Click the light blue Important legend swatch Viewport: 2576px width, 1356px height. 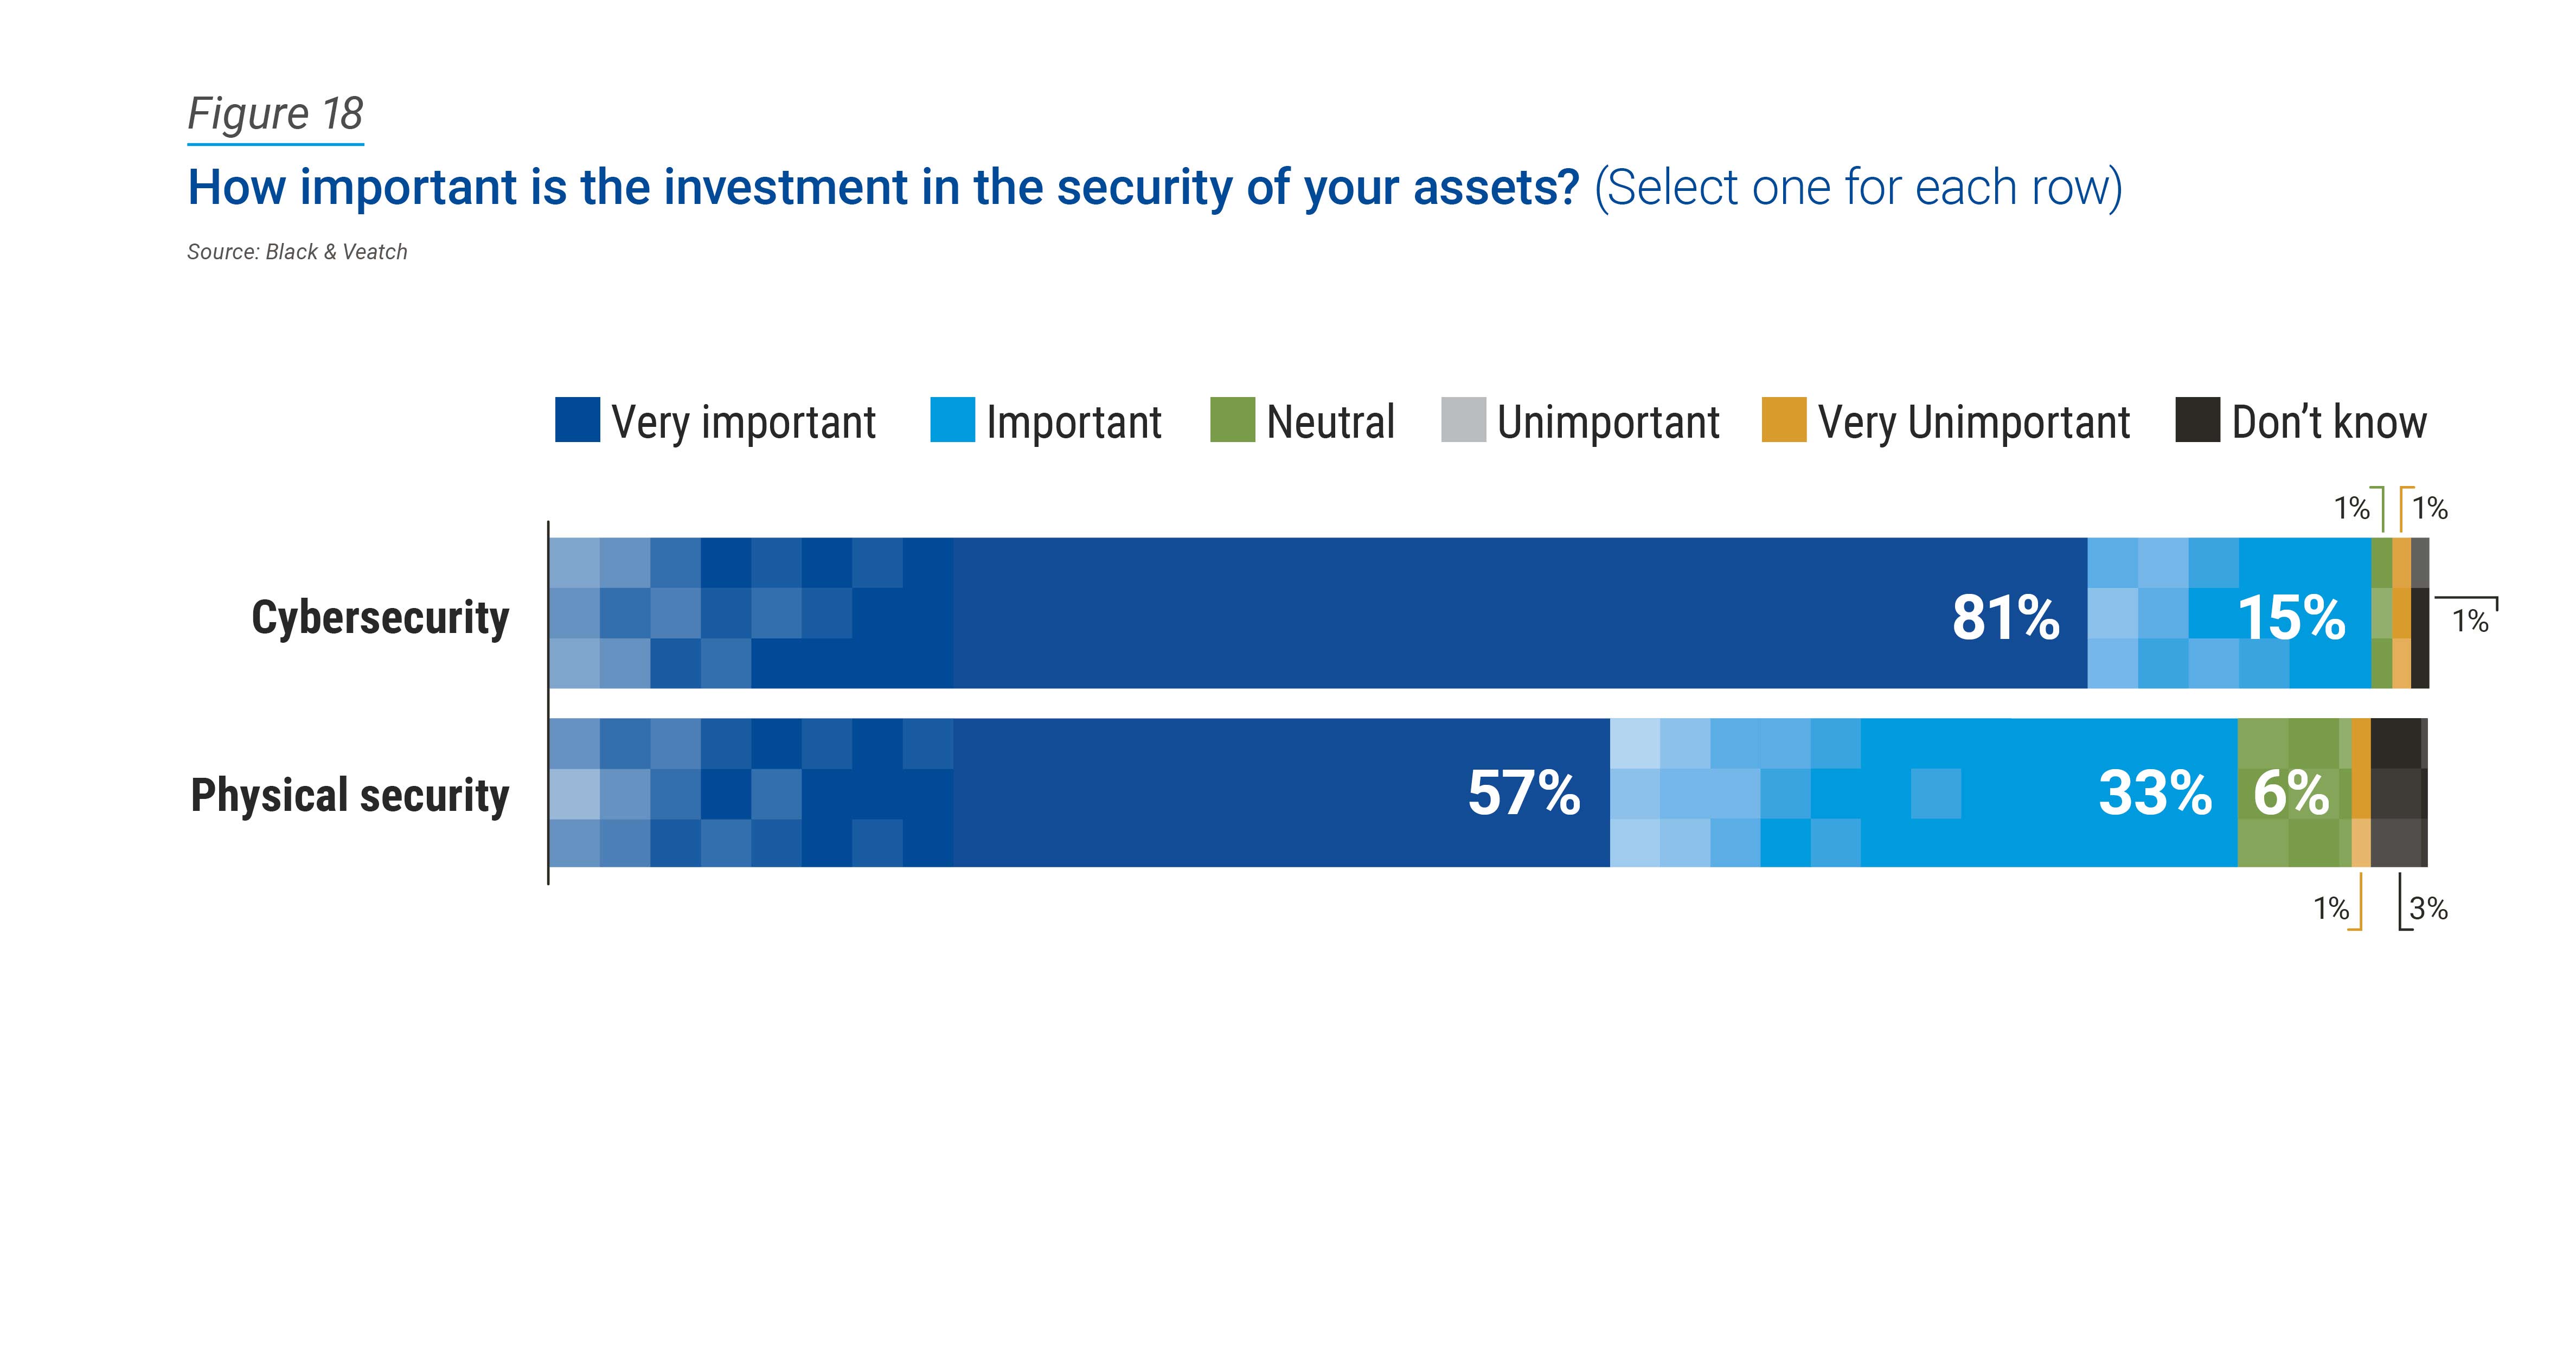(x=952, y=420)
